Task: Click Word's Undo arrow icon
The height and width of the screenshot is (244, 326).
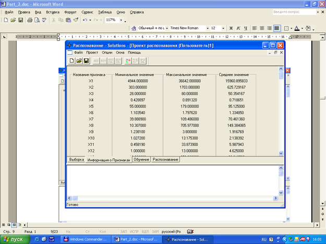Action: tap(84, 20)
